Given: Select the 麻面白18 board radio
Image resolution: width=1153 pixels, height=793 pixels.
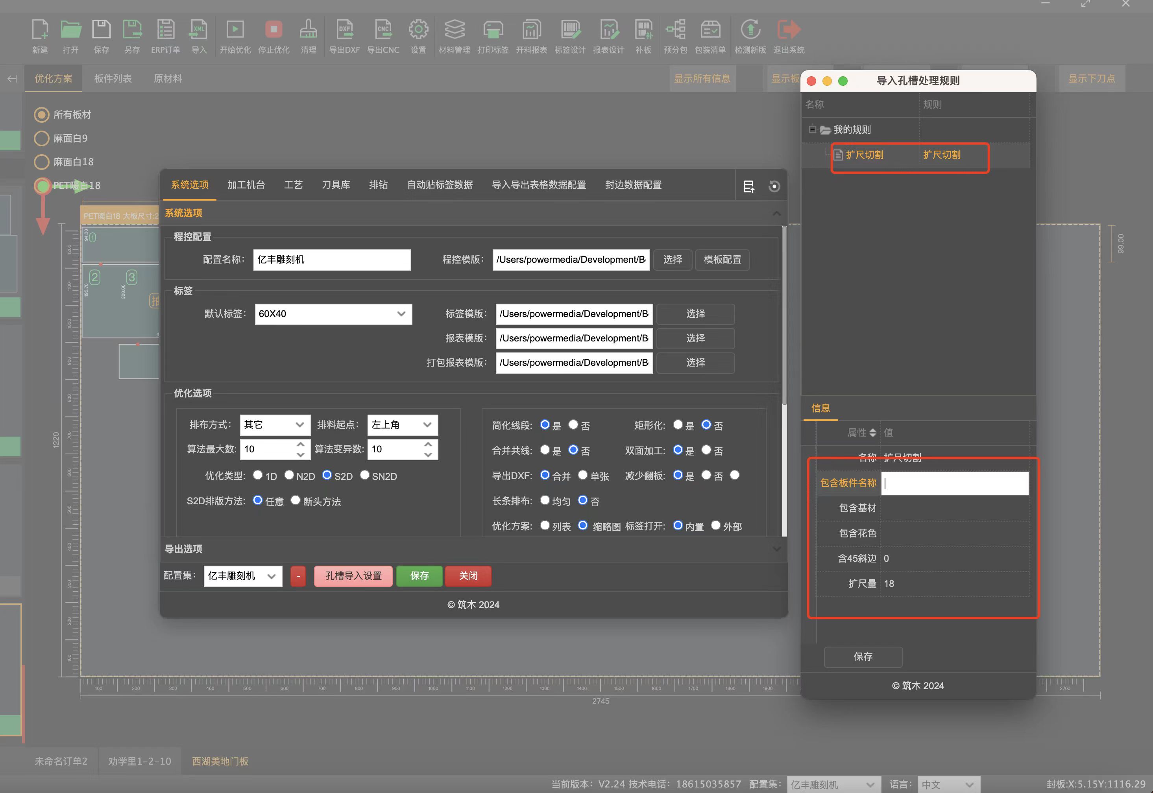Looking at the screenshot, I should point(42,162).
